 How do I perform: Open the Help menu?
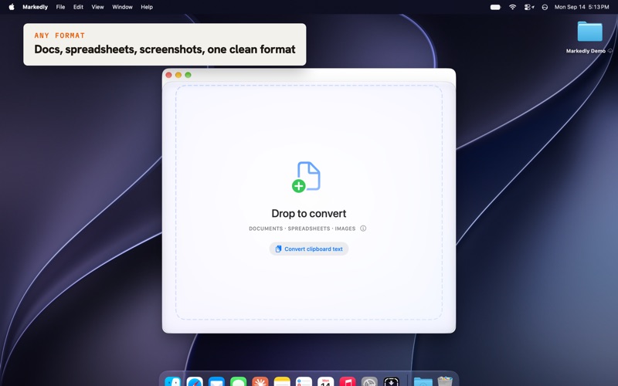coord(147,7)
